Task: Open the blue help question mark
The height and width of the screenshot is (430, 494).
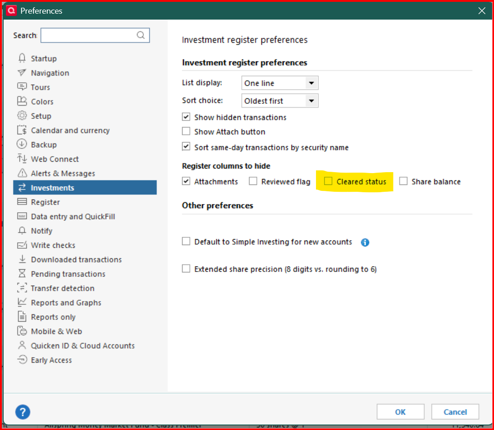Action: pyautogui.click(x=23, y=412)
